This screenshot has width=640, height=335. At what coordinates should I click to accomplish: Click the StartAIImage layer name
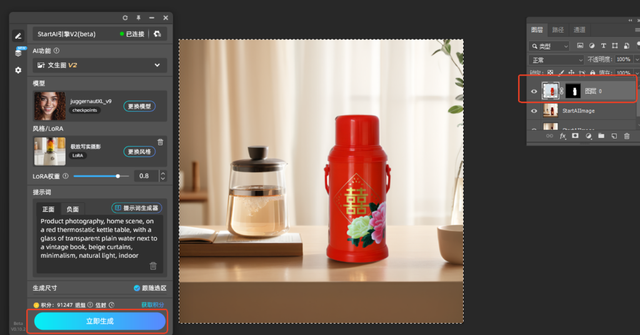click(578, 111)
